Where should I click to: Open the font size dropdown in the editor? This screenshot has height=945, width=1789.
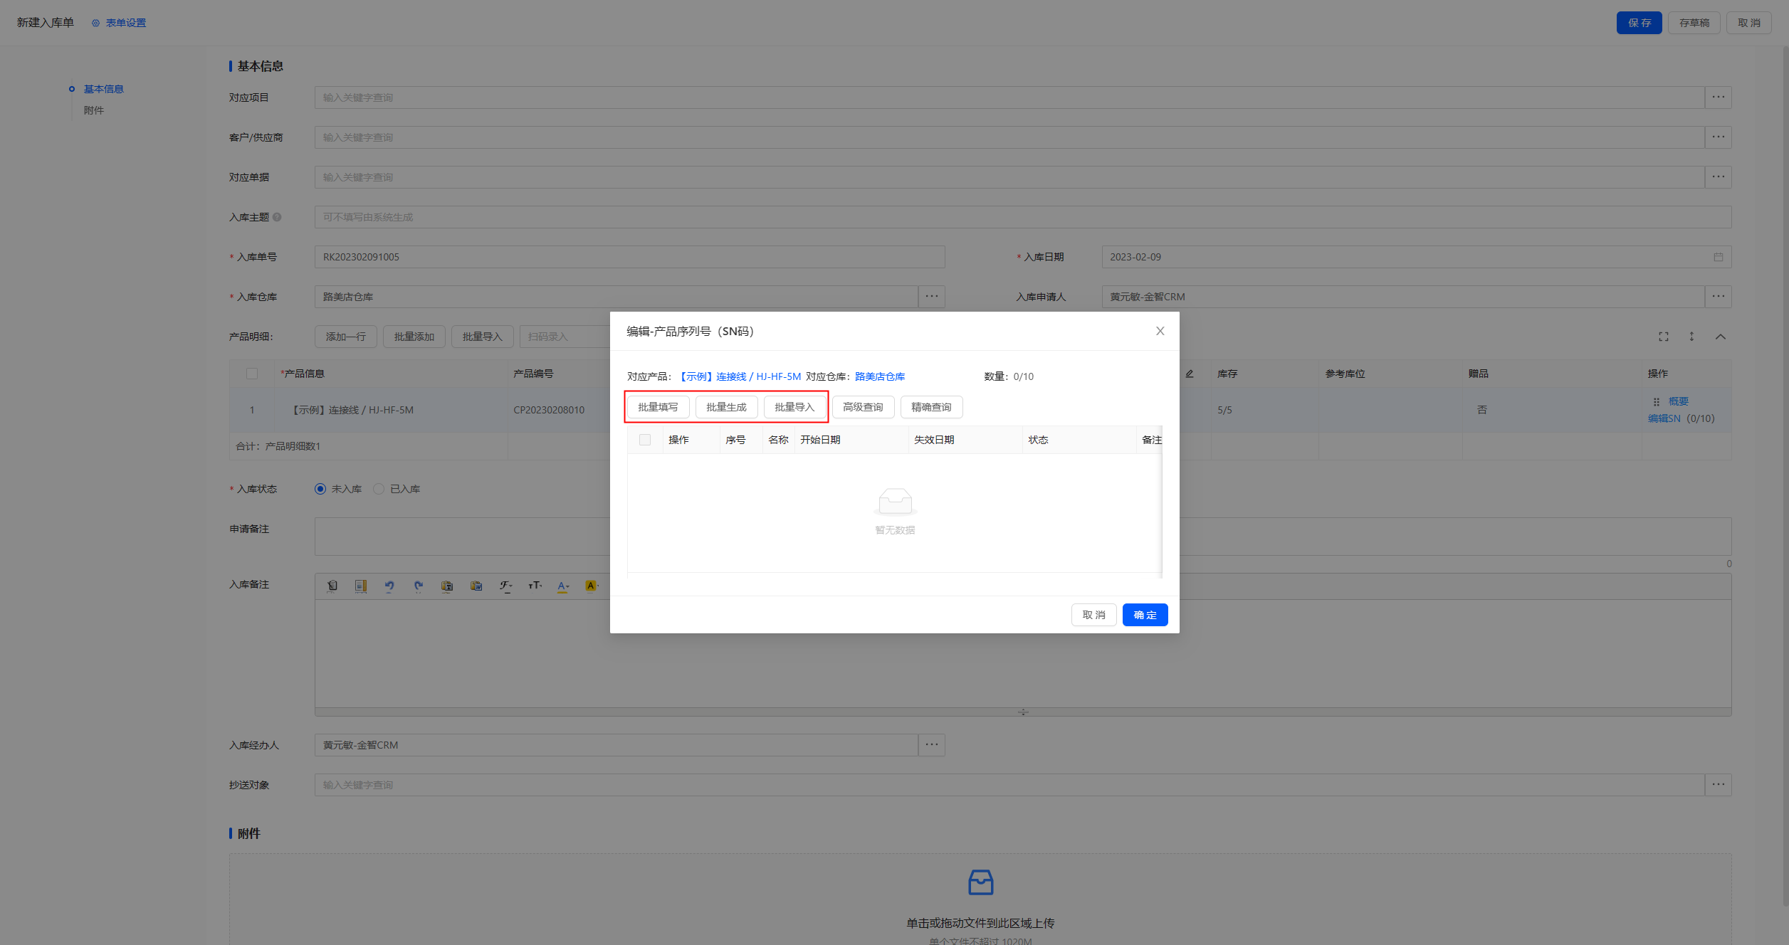(535, 586)
